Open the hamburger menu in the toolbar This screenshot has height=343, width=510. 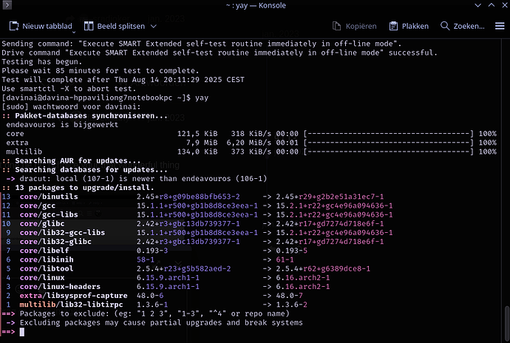(x=500, y=26)
